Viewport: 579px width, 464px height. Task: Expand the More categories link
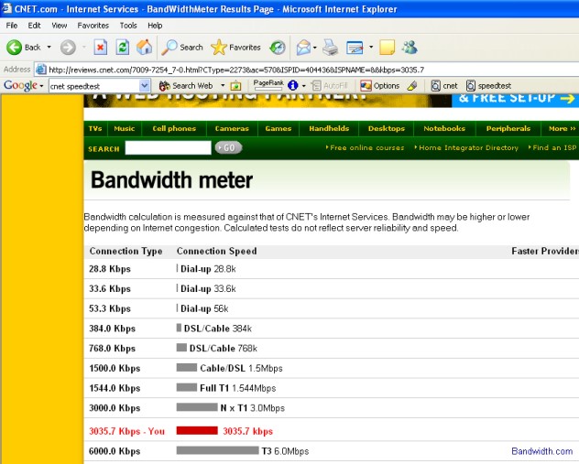pos(562,128)
